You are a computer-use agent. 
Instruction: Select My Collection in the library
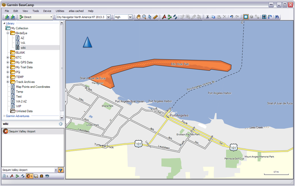tap(20, 28)
